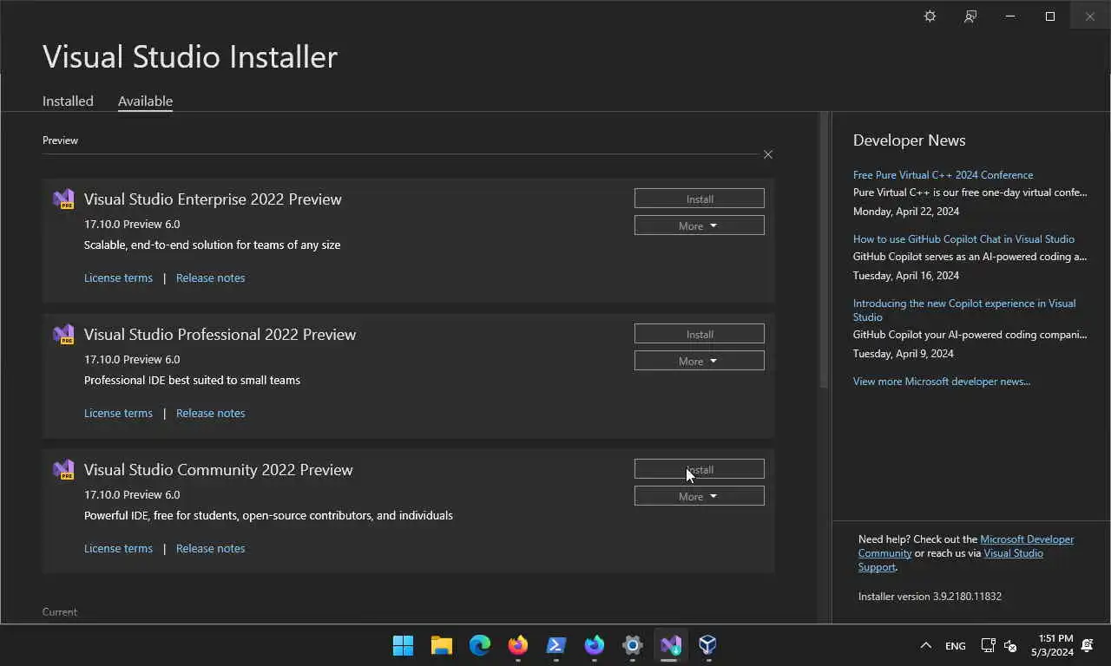Open VirtualBox from taskbar

coord(708,645)
